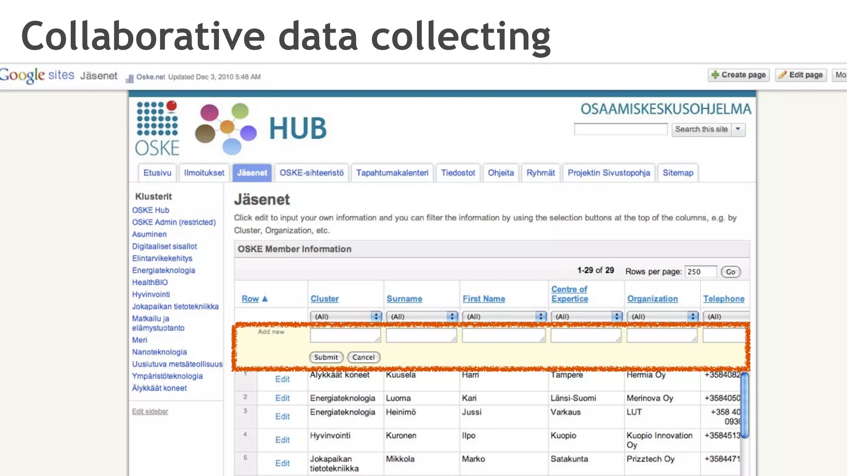Open the Elintarvikekehitys sidebar link
The image size is (847, 476).
[x=162, y=258]
